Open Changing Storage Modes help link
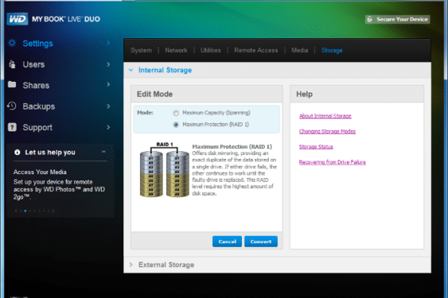This screenshot has height=298, width=448. (328, 131)
